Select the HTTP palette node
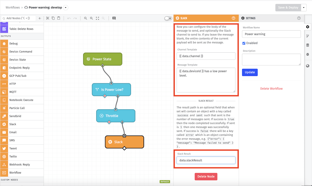The width and height of the screenshot is (312, 186). coord(22,84)
